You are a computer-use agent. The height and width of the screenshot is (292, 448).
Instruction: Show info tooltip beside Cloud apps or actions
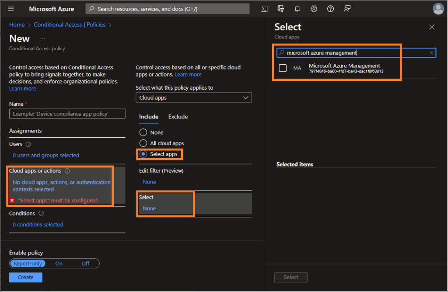click(x=67, y=171)
